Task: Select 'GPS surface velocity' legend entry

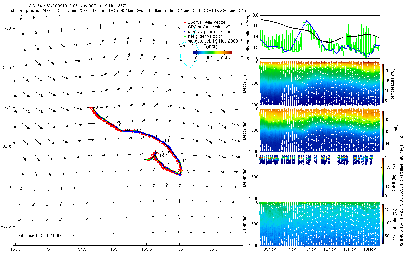Action: coord(208,27)
